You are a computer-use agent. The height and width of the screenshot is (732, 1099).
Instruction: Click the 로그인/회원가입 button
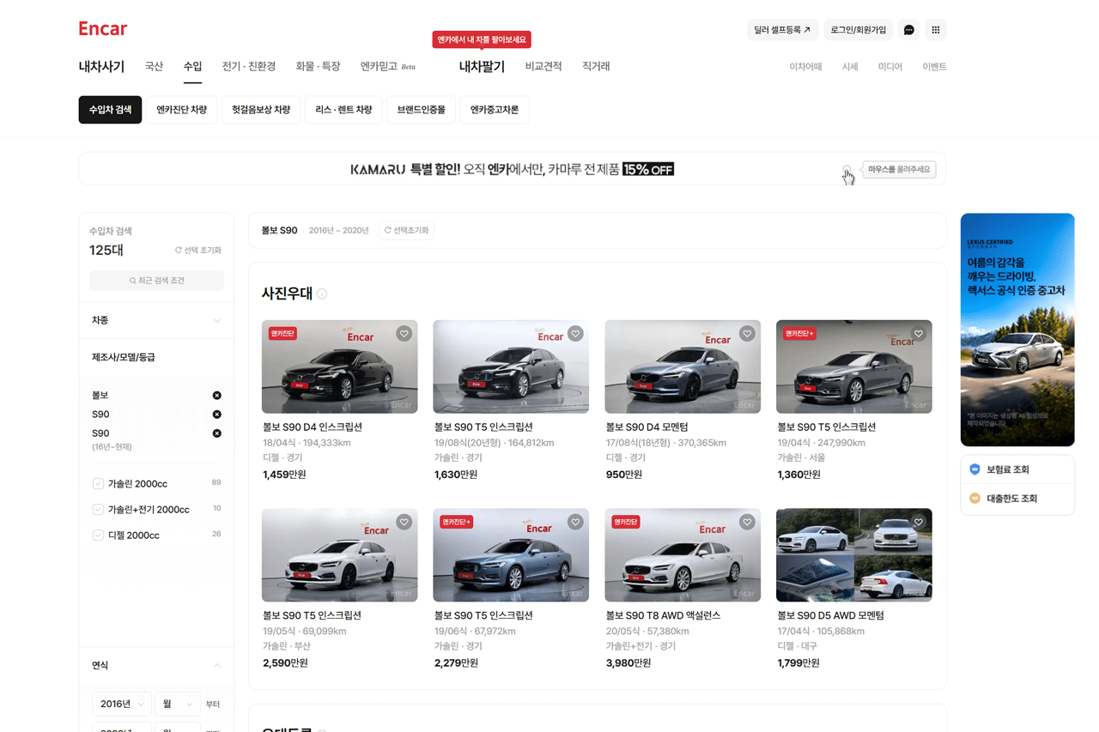858,30
